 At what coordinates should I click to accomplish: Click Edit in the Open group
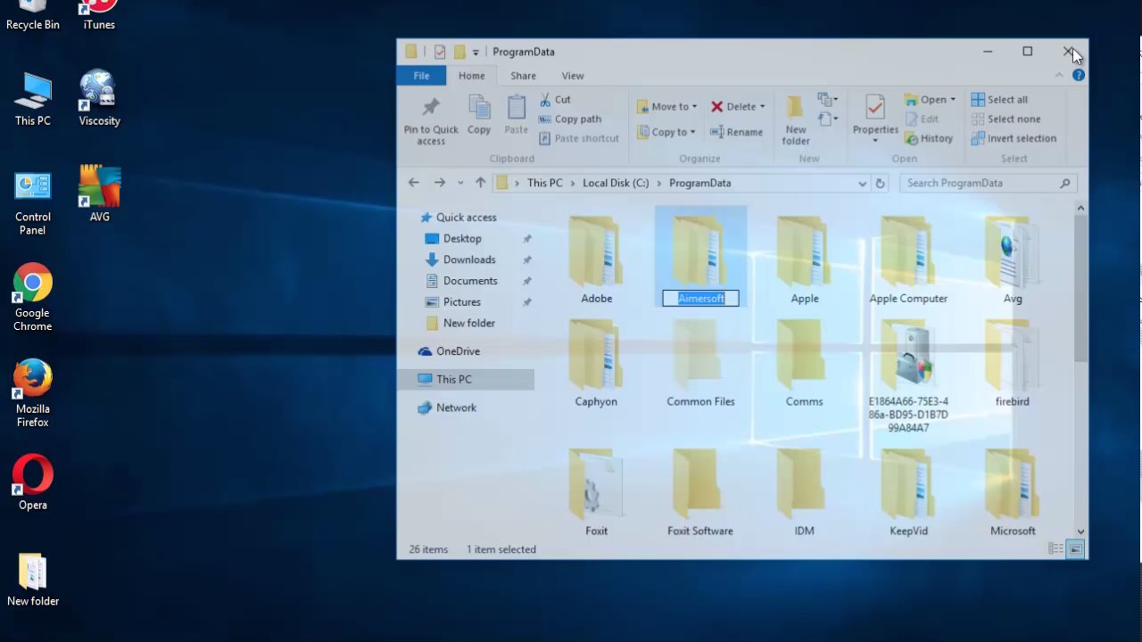pyautogui.click(x=922, y=119)
